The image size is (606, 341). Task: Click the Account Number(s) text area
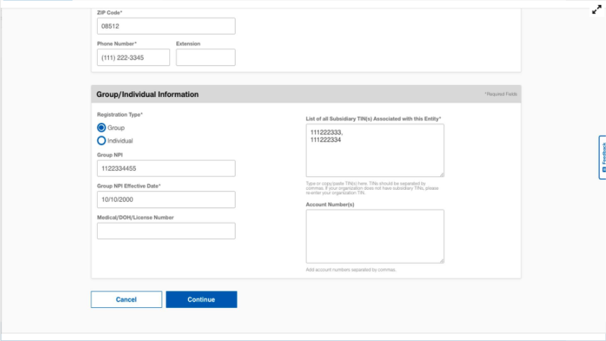pyautogui.click(x=375, y=236)
